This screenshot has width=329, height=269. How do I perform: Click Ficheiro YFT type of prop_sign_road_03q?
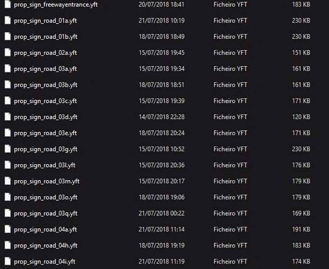coord(230,213)
